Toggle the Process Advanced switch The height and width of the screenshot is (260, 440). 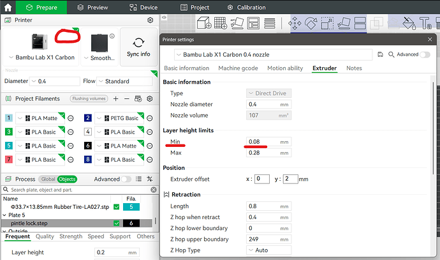126,179
